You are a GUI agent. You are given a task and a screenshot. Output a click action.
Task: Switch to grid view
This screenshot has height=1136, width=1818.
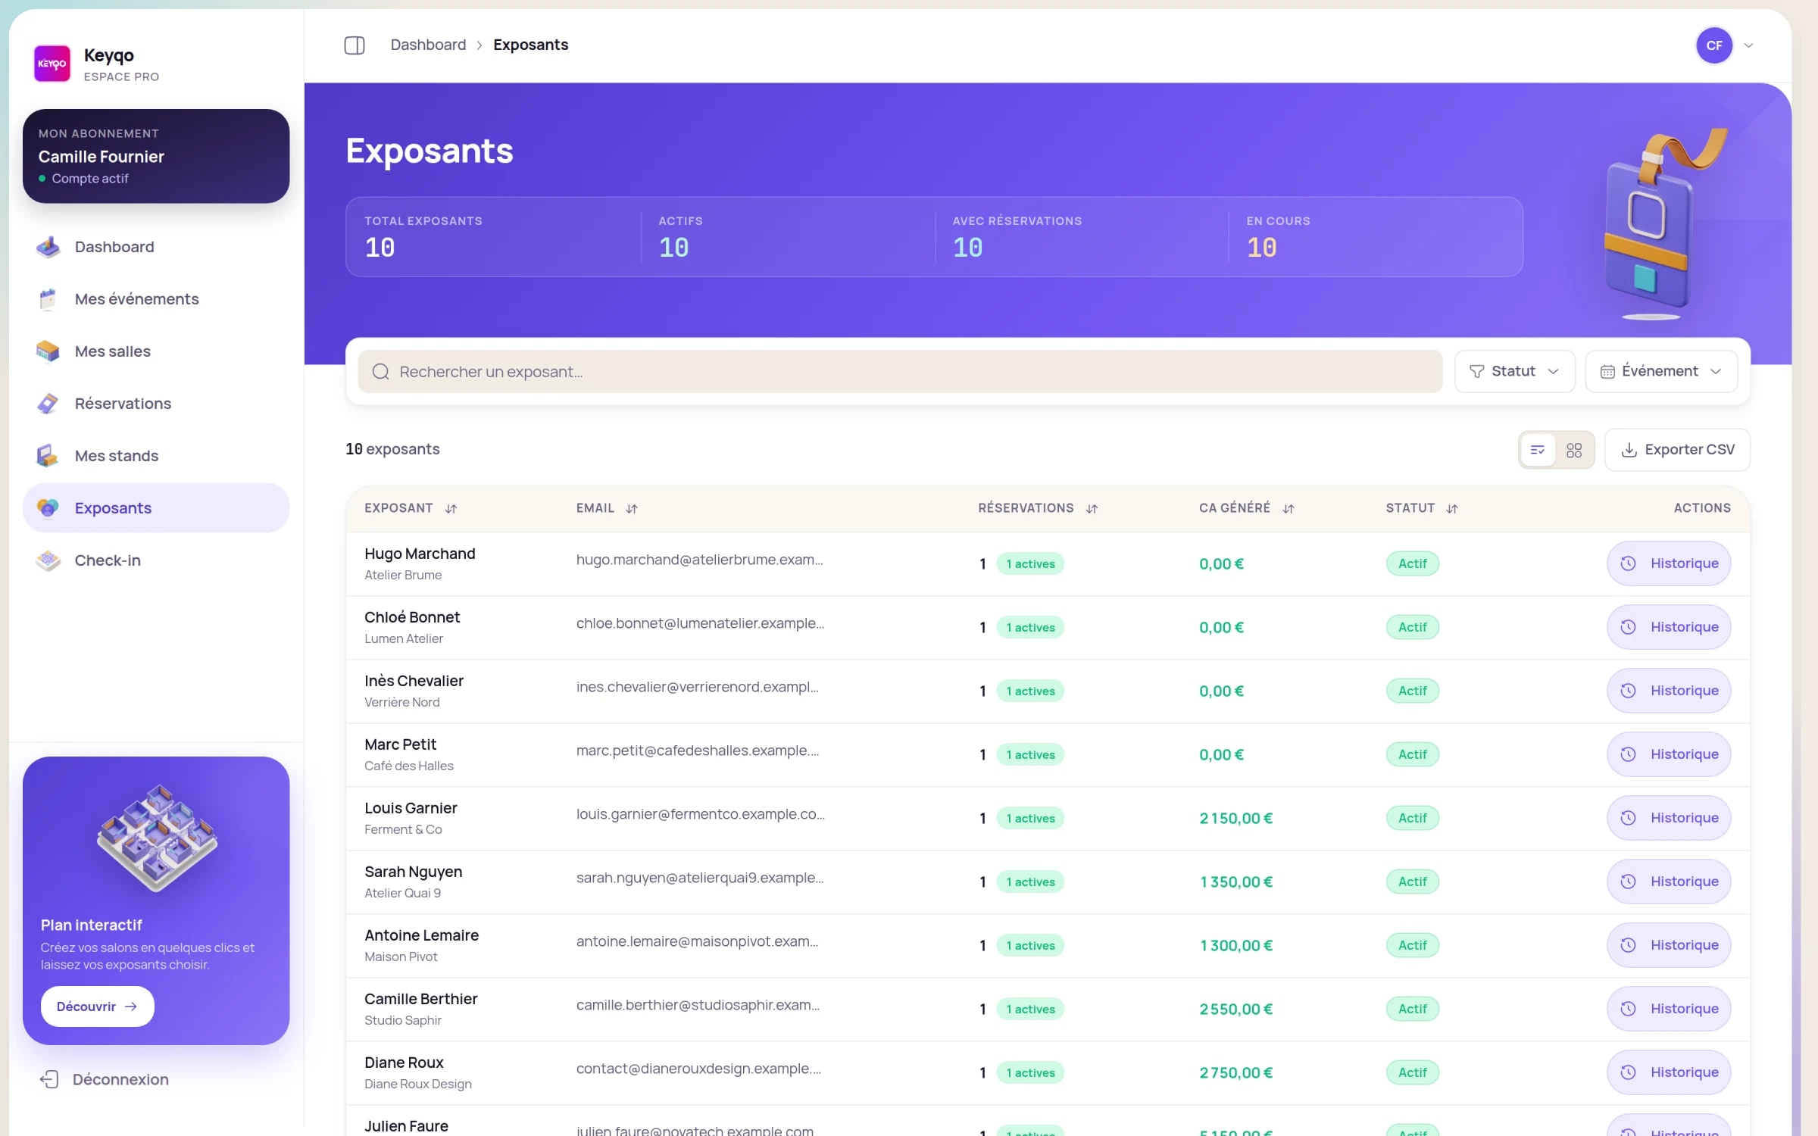click(1574, 450)
